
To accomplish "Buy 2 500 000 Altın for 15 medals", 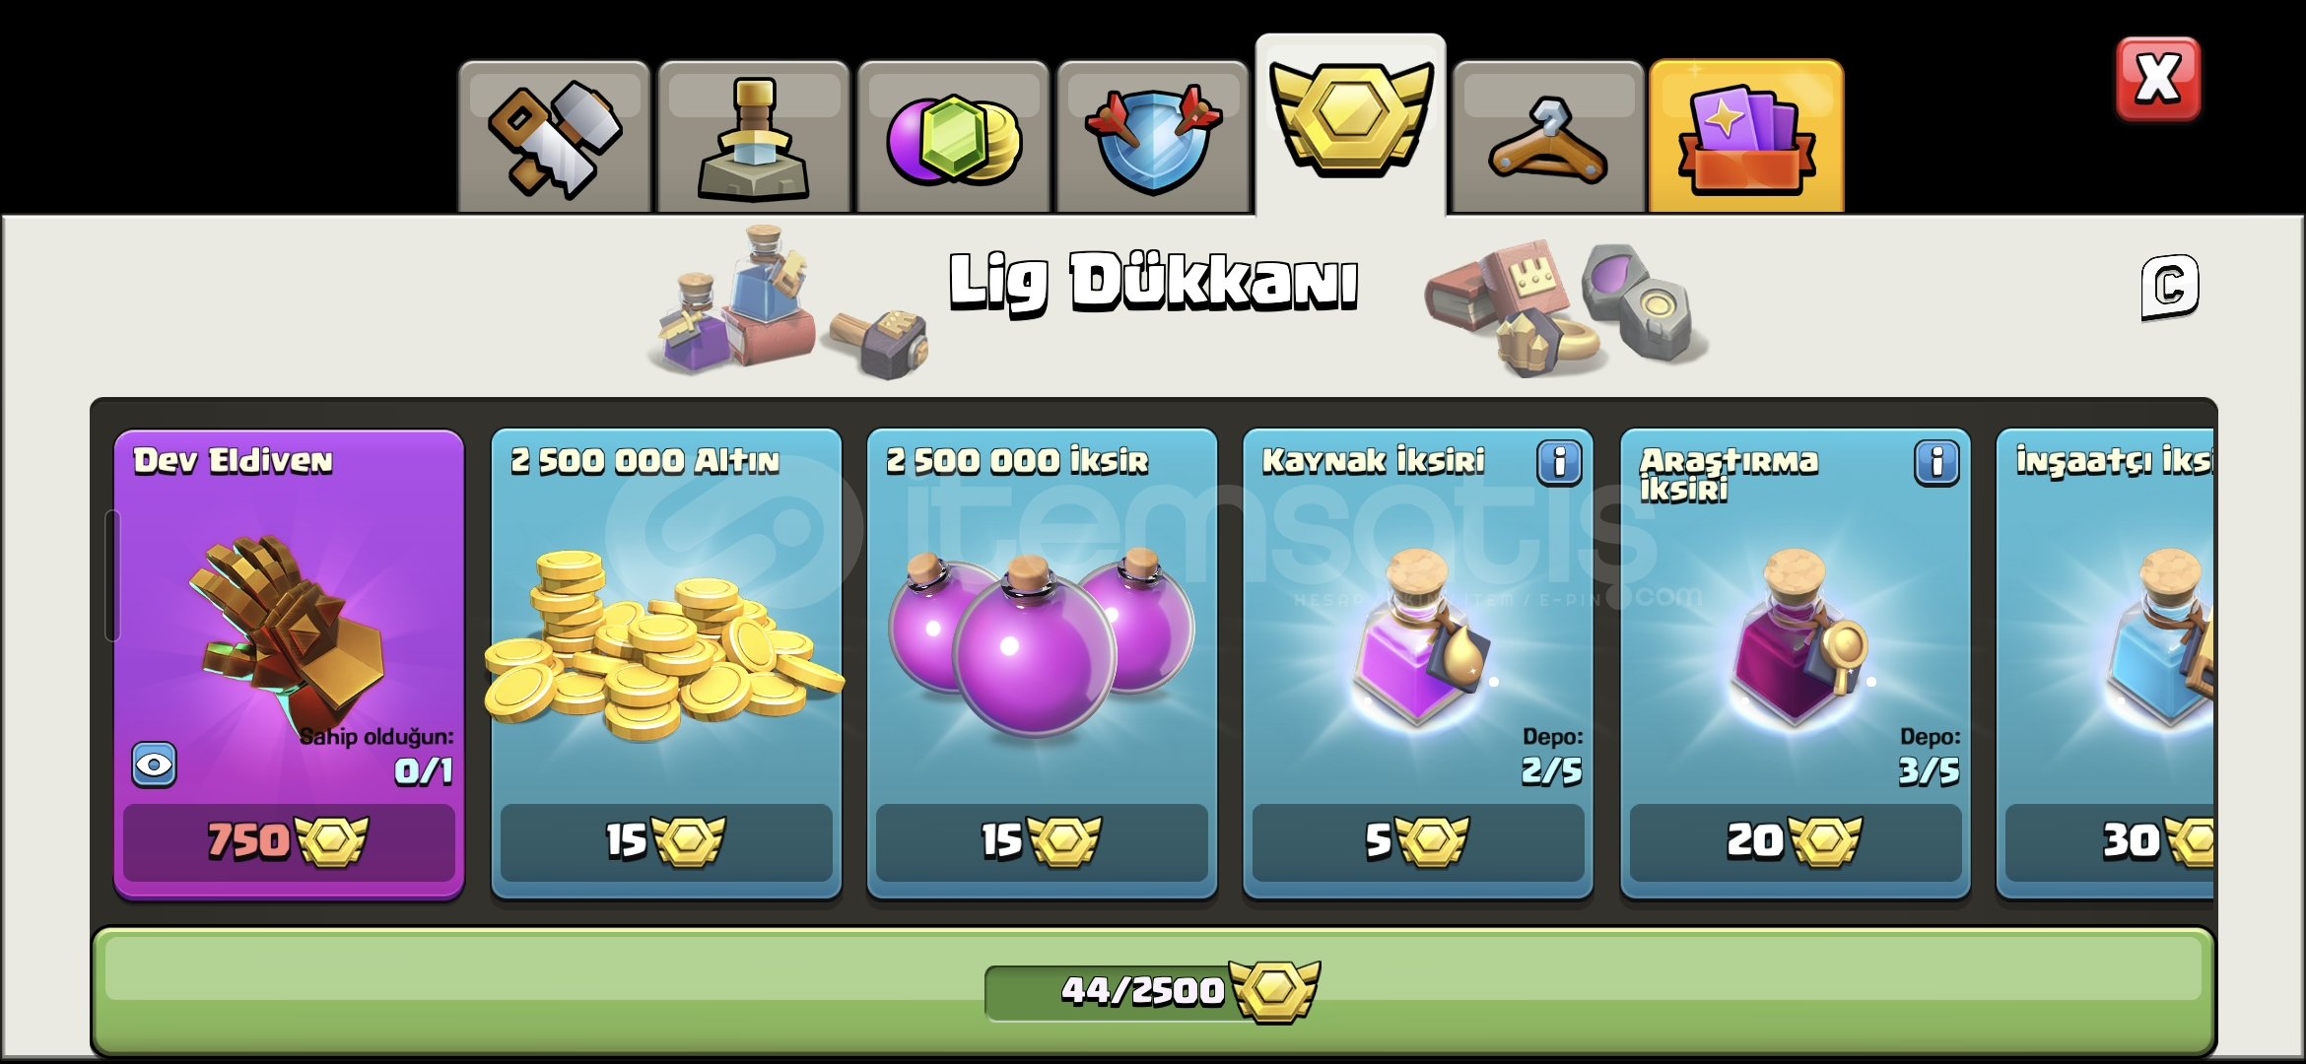I will [x=666, y=842].
